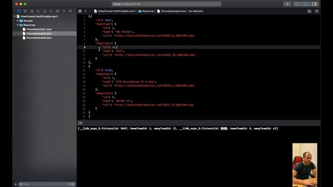Open the Symbol navigator icon
The image size is (333, 187).
point(32,11)
